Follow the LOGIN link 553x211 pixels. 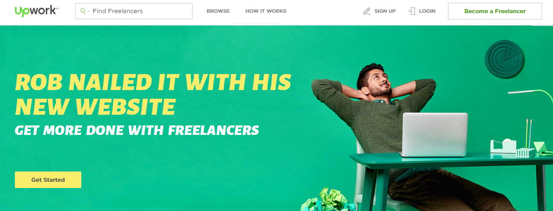click(427, 11)
